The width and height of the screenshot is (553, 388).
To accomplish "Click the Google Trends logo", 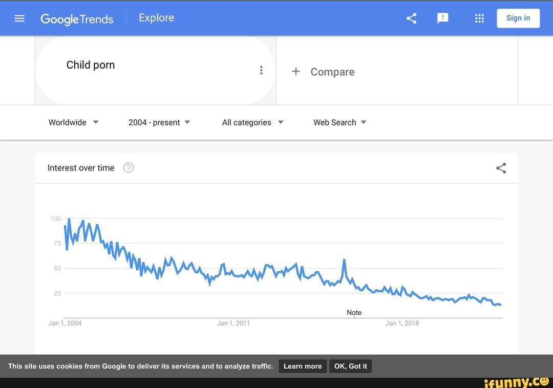I will point(77,19).
